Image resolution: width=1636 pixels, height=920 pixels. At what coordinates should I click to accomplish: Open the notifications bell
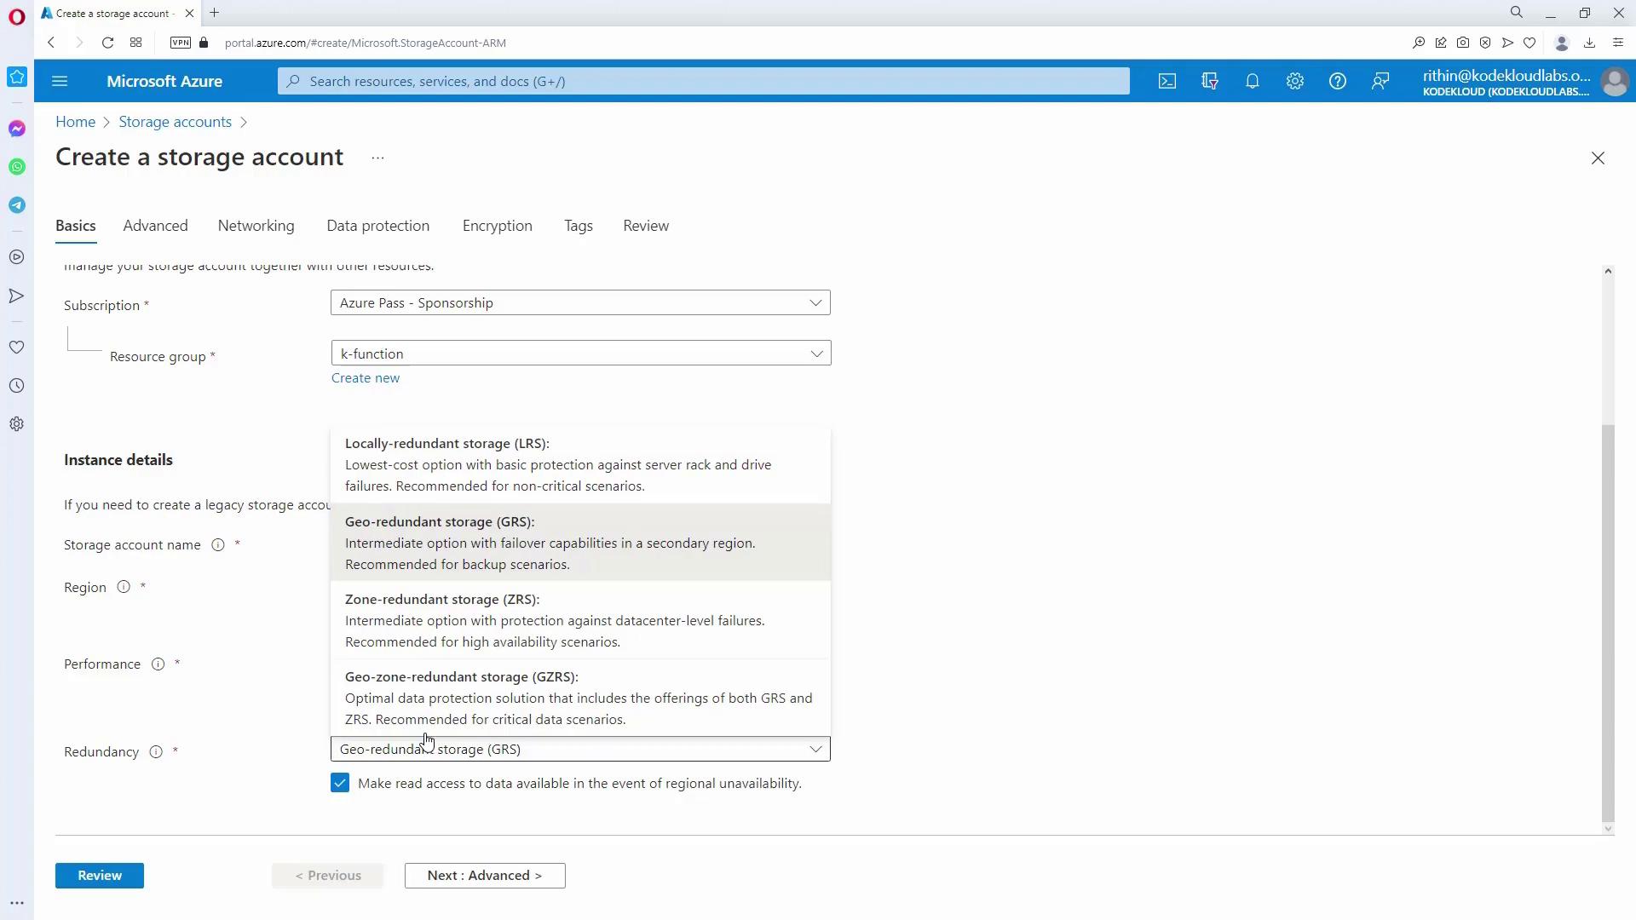pyautogui.click(x=1252, y=81)
